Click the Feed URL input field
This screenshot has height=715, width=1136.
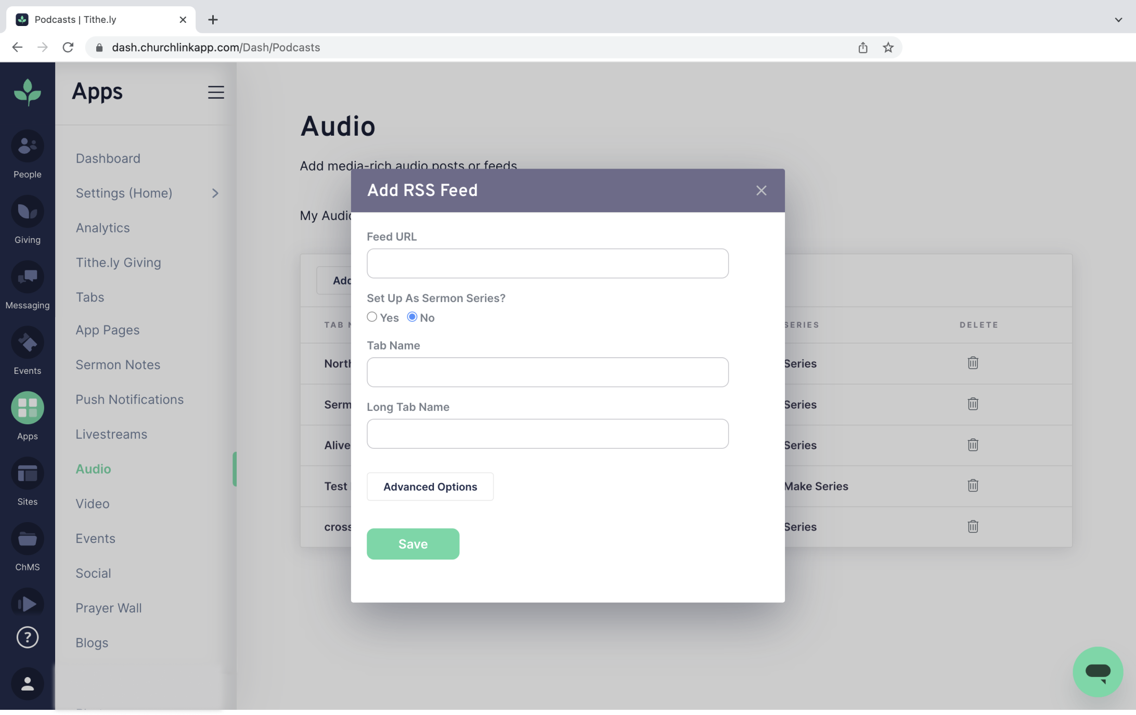coord(547,263)
